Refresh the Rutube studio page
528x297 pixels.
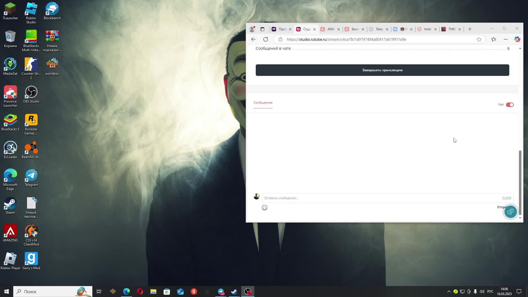265,39
